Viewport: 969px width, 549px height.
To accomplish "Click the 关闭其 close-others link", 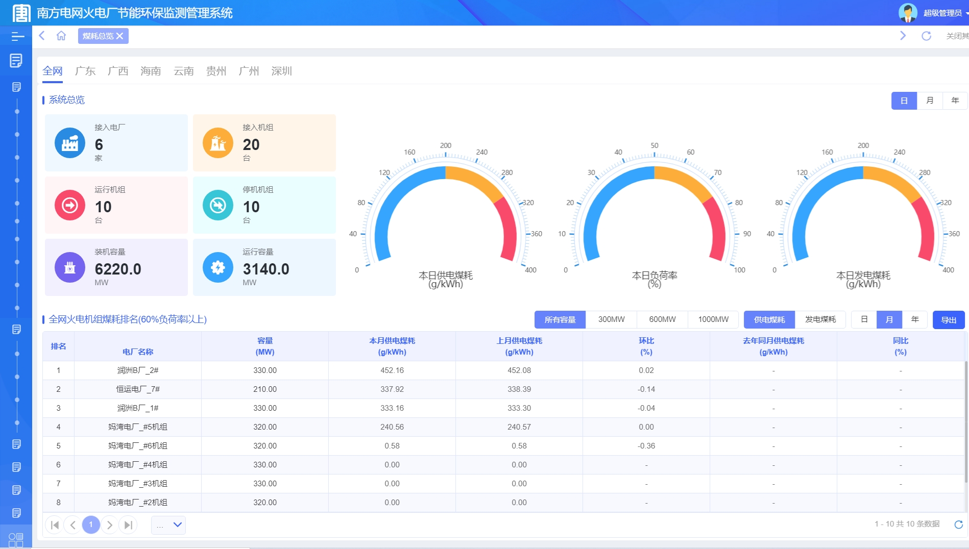I will pyautogui.click(x=957, y=36).
